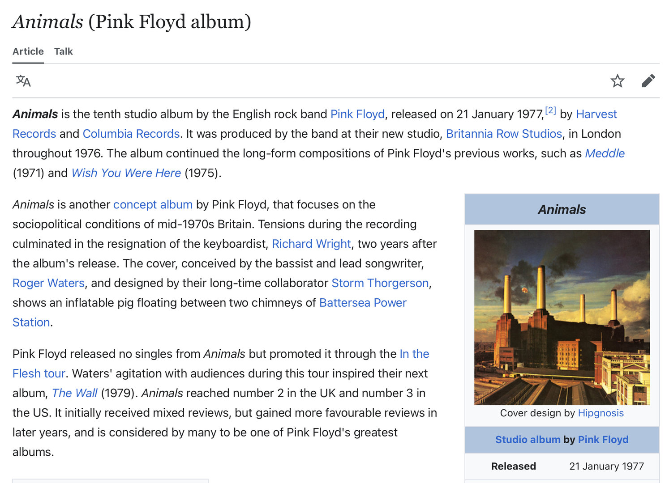Open the Pink Floyd link in intro
665x483 pixels.
click(x=357, y=114)
